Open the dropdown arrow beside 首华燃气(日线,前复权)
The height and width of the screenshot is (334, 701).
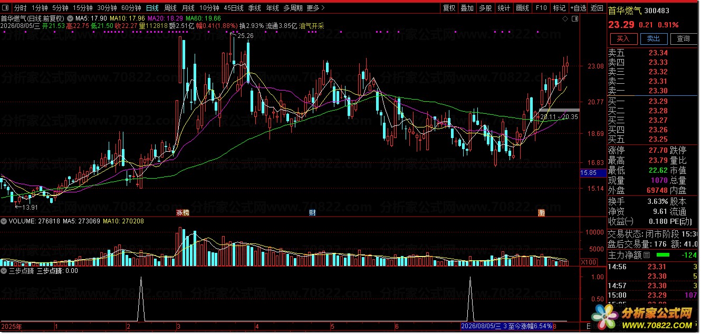70,18
